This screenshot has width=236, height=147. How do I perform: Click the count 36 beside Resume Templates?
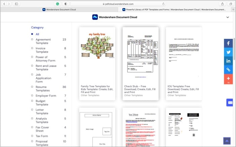pyautogui.click(x=64, y=87)
